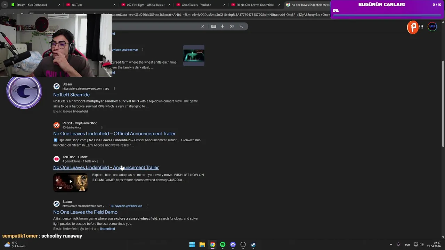Open Steam from the taskbar
Screen dimensions: 445x250
[x=253, y=244]
